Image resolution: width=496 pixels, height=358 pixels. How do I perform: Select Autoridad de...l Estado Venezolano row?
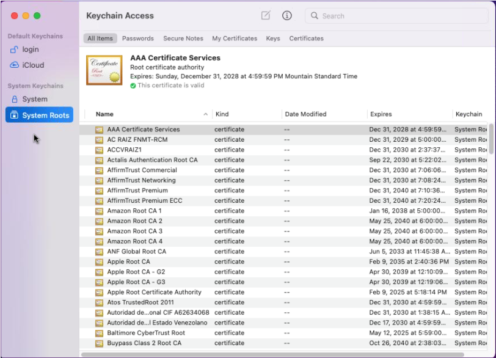pyautogui.click(x=283, y=323)
